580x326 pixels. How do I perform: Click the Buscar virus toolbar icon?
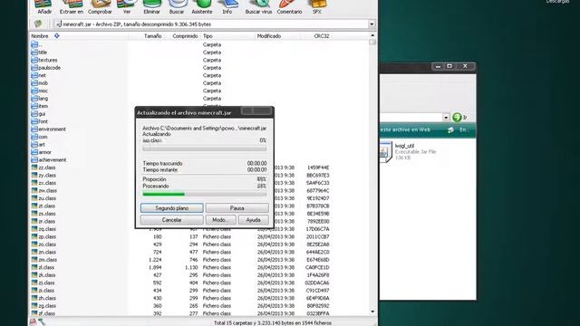(258, 6)
